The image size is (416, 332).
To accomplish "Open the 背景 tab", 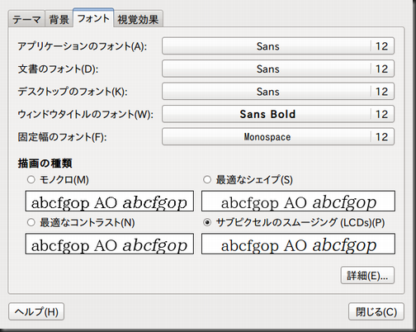I will (59, 19).
